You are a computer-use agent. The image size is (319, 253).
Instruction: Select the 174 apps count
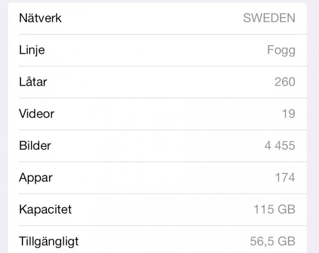click(x=285, y=177)
